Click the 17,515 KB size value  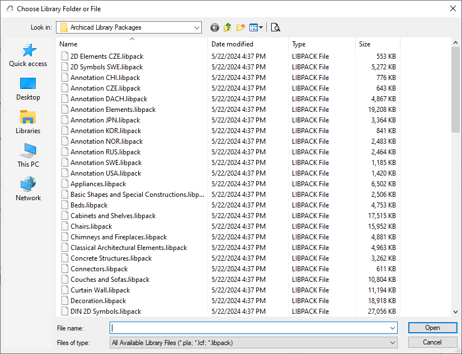click(x=381, y=215)
